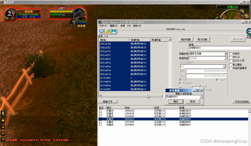Enable the 开启变速精灵 checkbox

pos(230,68)
